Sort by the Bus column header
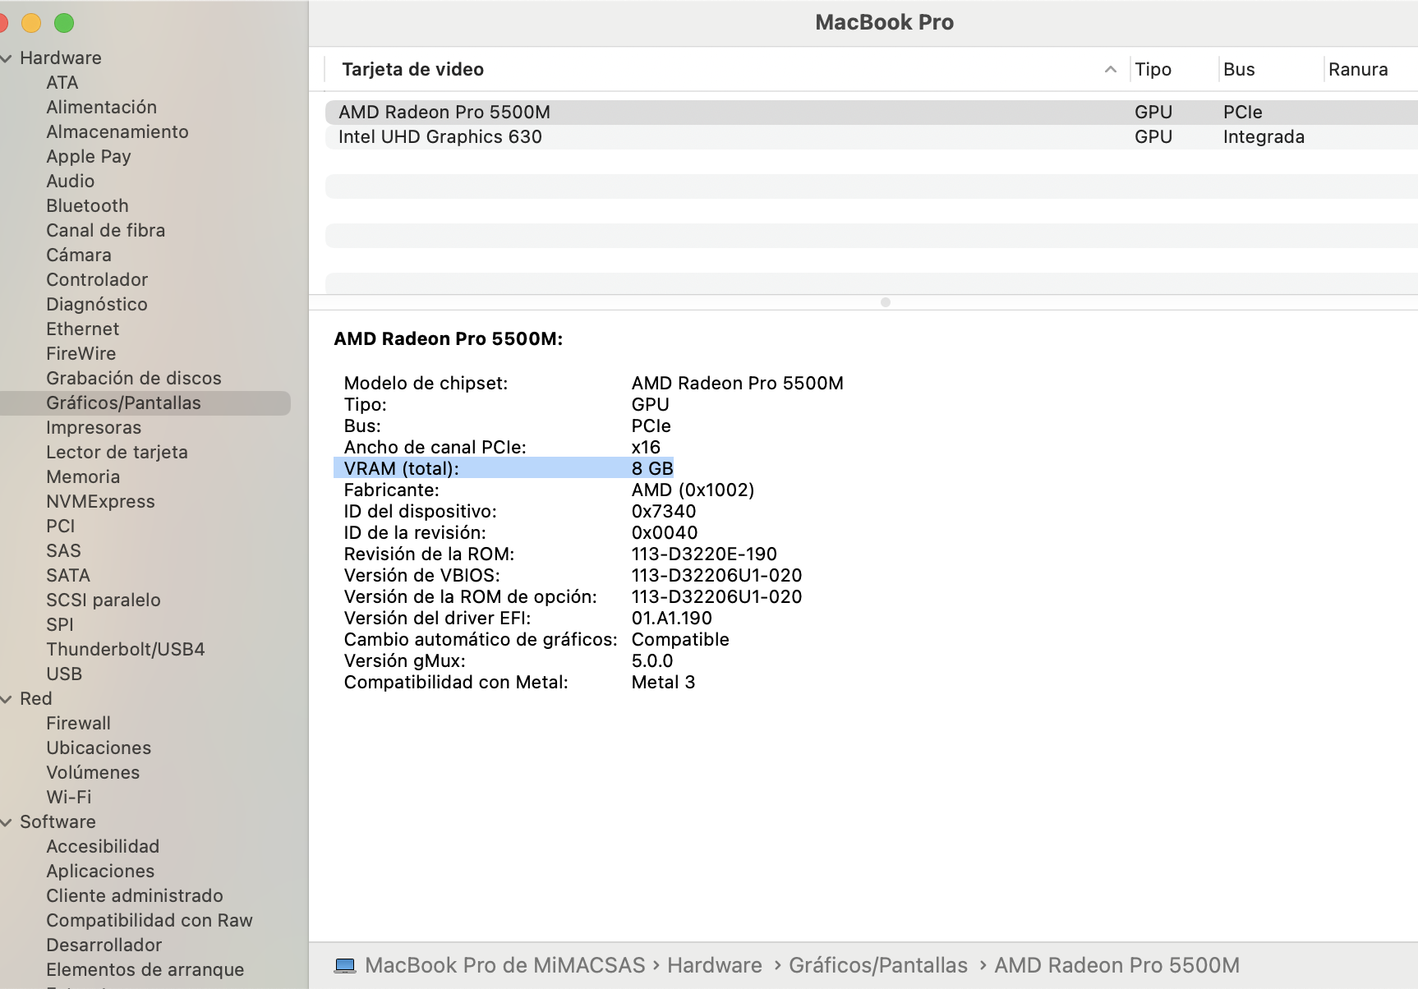This screenshot has width=1418, height=989. click(x=1239, y=70)
